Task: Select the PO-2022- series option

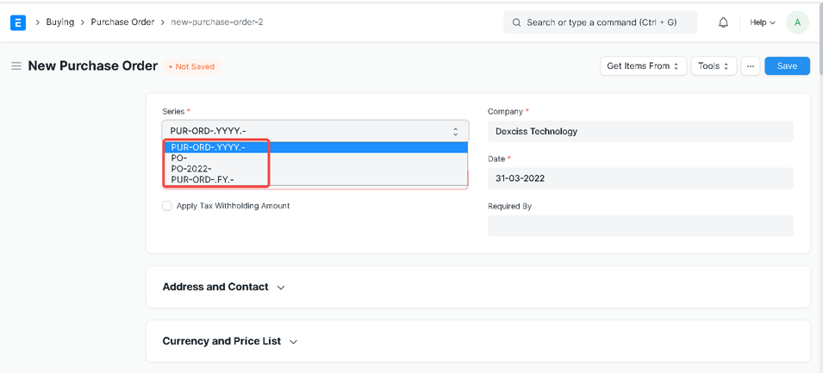Action: coord(191,169)
